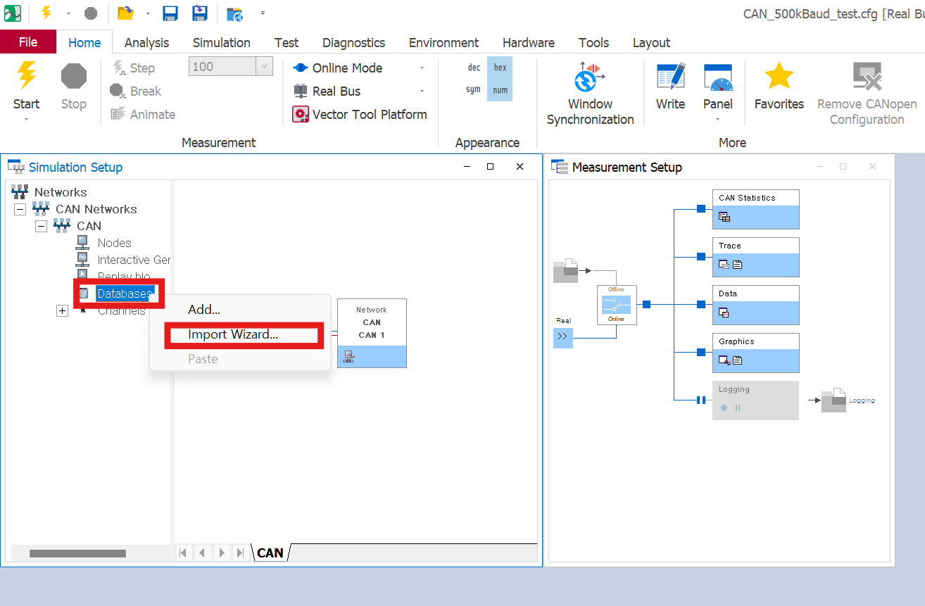Collapse the CAN tree node

tap(42, 226)
